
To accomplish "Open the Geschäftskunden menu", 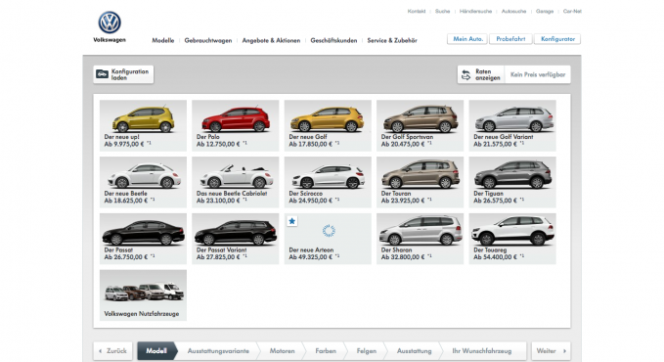I will pos(333,40).
